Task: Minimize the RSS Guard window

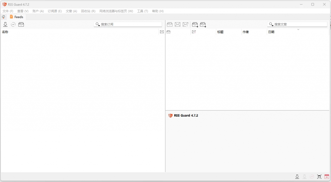Action: (x=301, y=4)
